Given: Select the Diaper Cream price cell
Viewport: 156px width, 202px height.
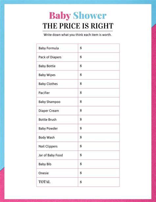Looking at the screenshot, I should pyautogui.click(x=99, y=111).
